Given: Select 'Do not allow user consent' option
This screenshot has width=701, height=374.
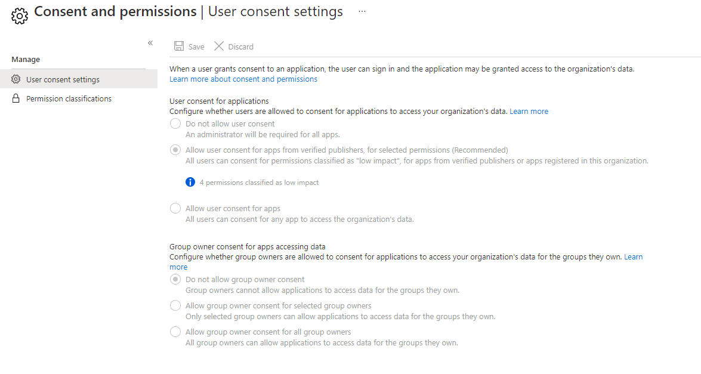Looking at the screenshot, I should click(x=175, y=123).
